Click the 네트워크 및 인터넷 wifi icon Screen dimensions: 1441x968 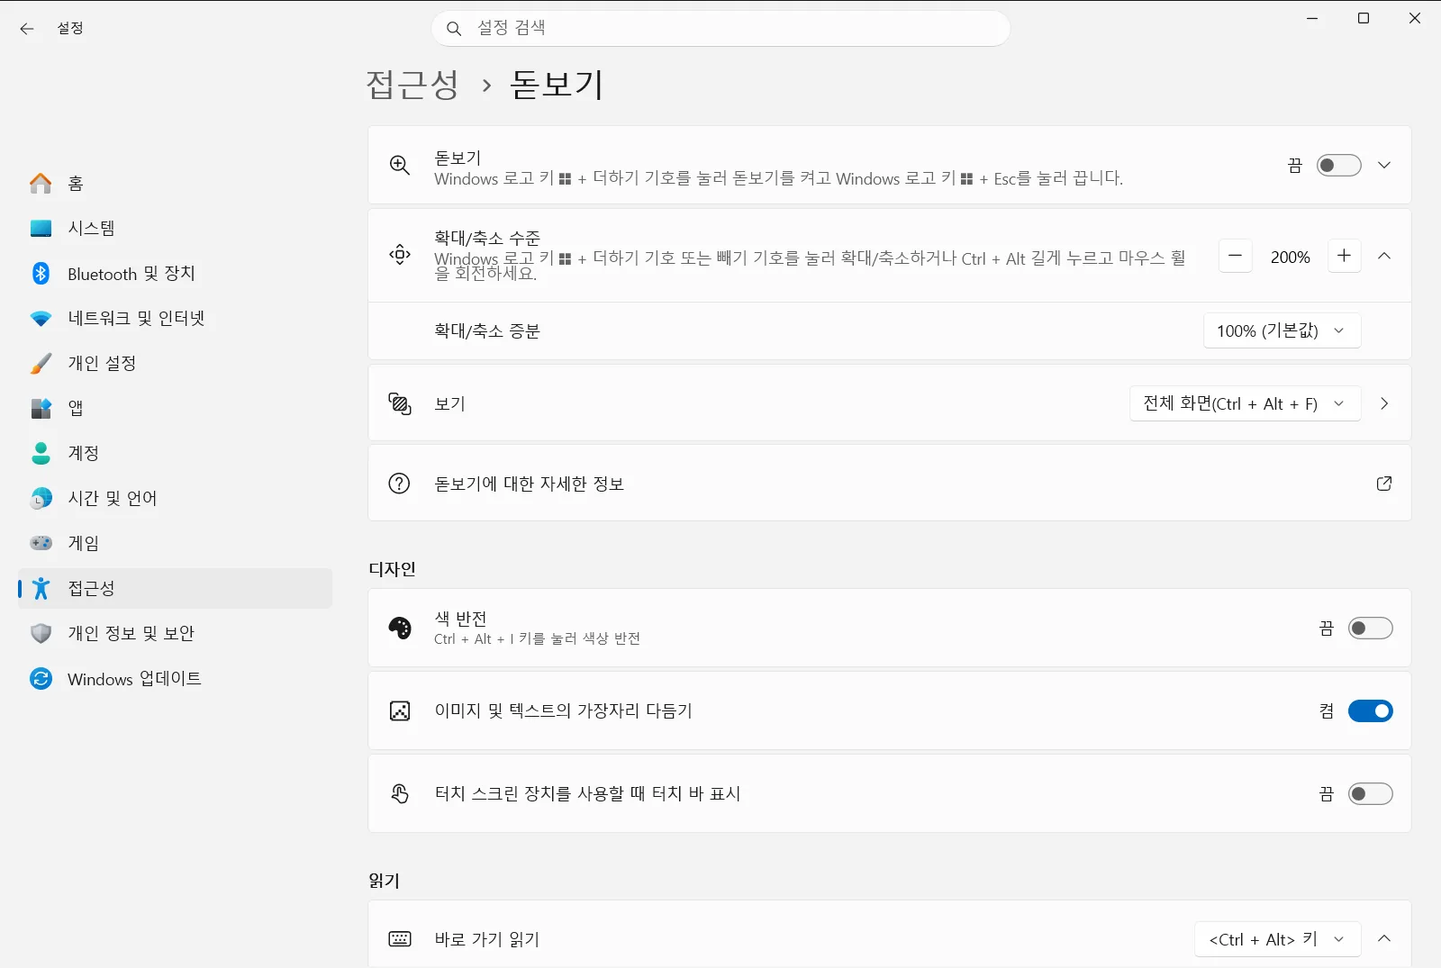point(41,319)
